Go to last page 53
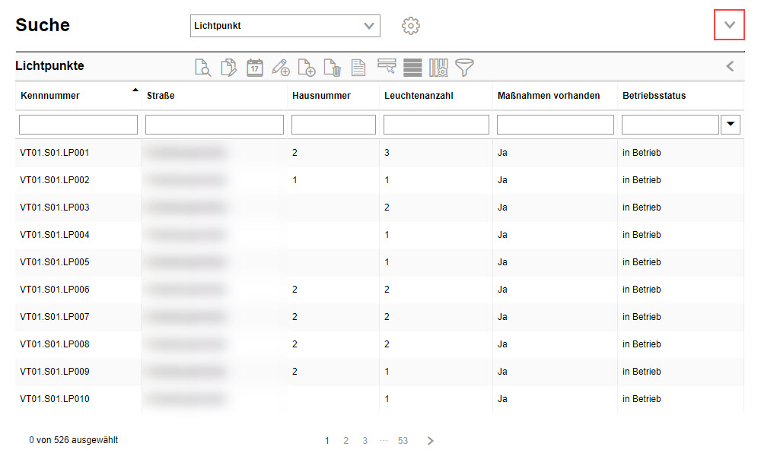 (403, 441)
